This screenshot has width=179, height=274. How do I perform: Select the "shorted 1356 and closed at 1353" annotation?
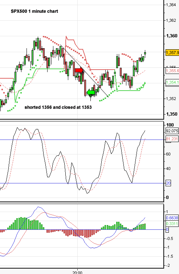(58, 107)
